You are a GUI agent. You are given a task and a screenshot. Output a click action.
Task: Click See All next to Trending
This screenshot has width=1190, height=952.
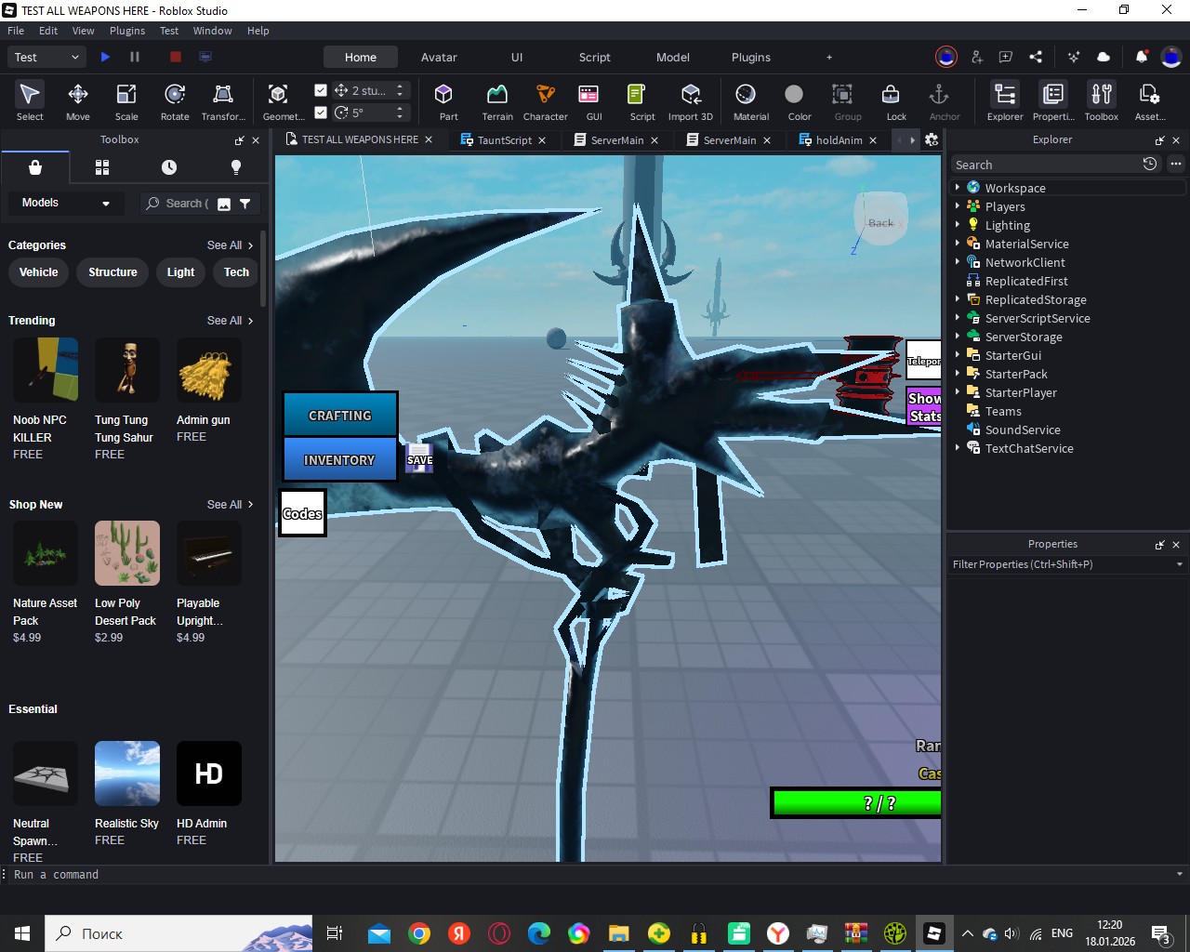[x=230, y=321]
